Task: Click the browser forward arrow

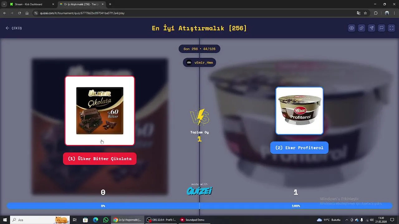Action: [12, 13]
